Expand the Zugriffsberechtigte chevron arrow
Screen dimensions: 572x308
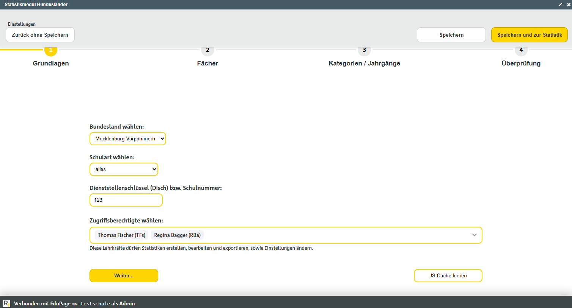tap(474, 235)
